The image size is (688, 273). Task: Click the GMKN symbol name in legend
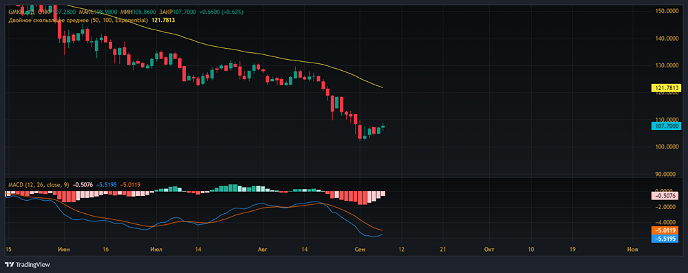coord(17,12)
